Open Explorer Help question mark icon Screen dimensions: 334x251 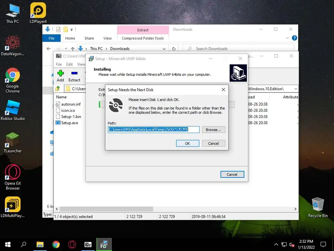(295, 38)
